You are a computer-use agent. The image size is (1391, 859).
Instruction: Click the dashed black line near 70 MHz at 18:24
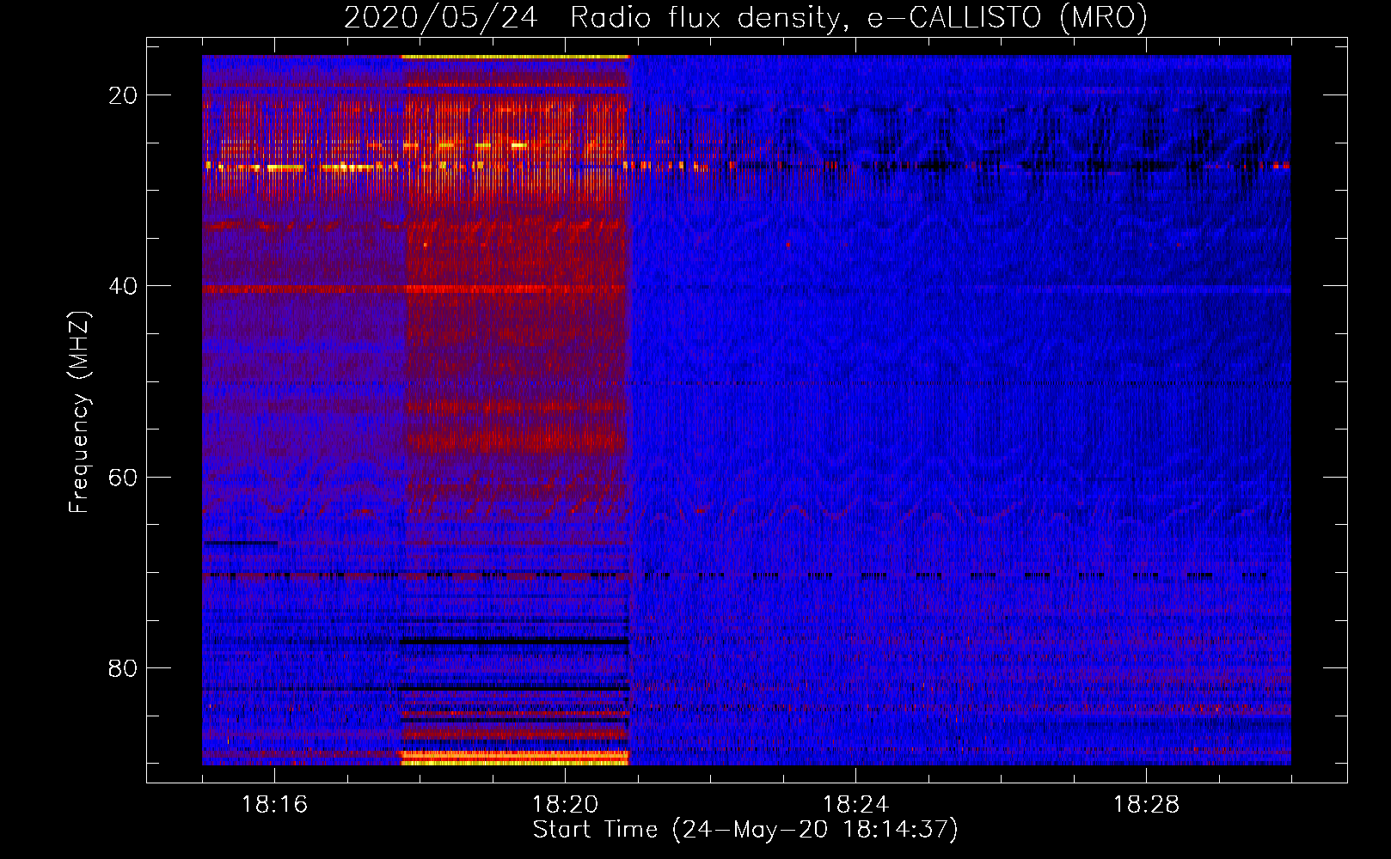pyautogui.click(x=860, y=576)
